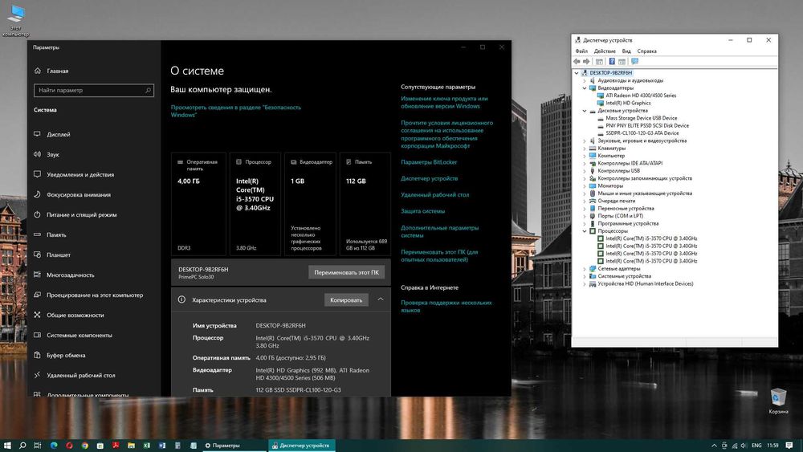Image resolution: width=803 pixels, height=452 pixels.
Task: Open Проверка поддержки нескольких языков link
Action: click(x=446, y=306)
